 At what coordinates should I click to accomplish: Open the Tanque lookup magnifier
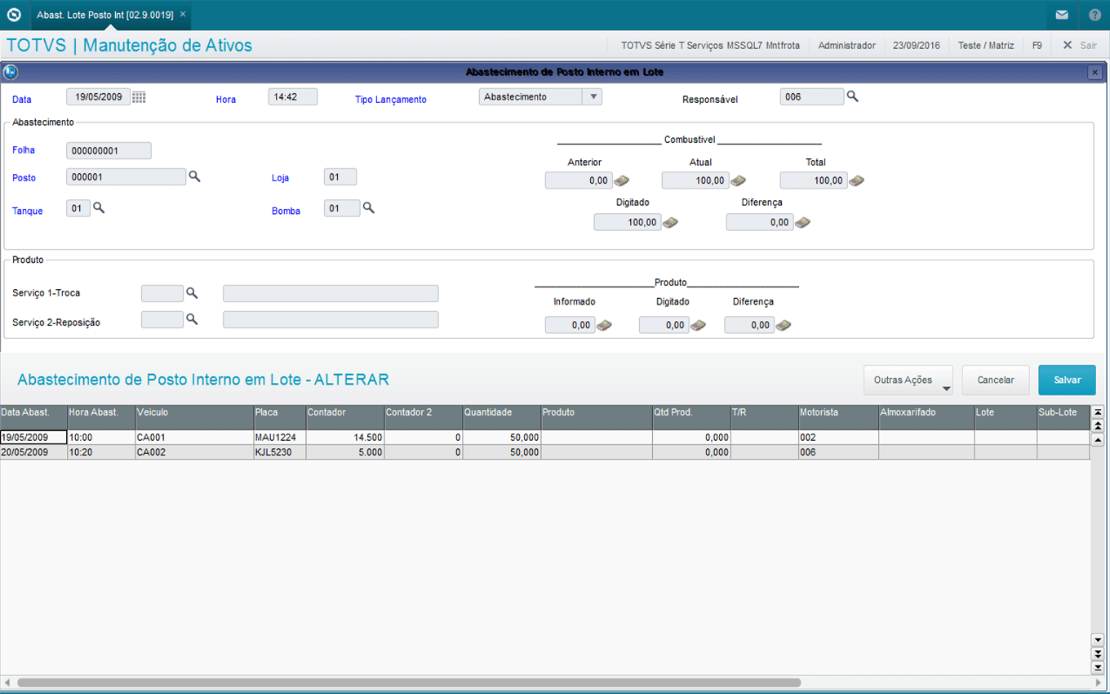(x=99, y=208)
